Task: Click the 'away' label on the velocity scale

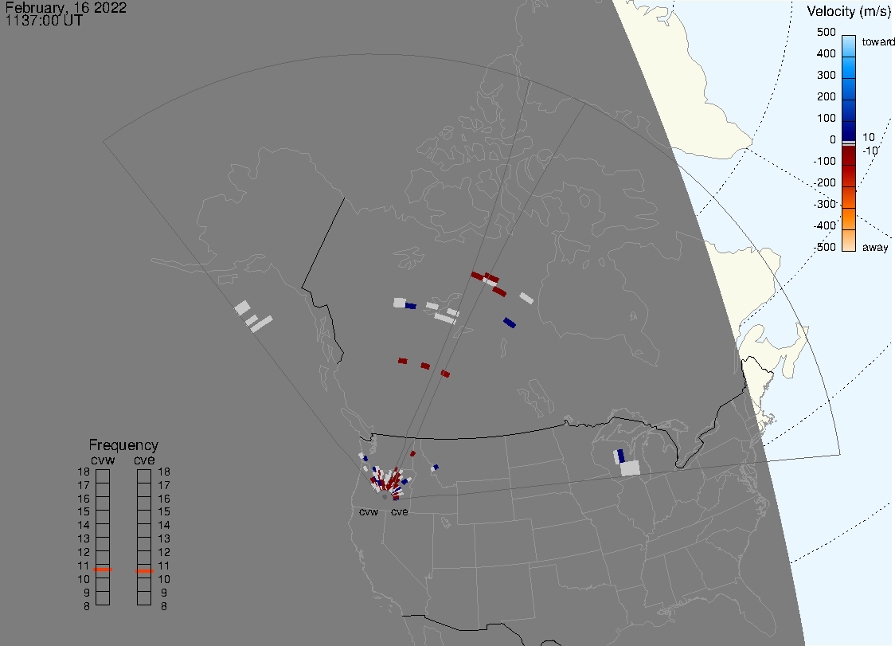Action: tap(875, 247)
